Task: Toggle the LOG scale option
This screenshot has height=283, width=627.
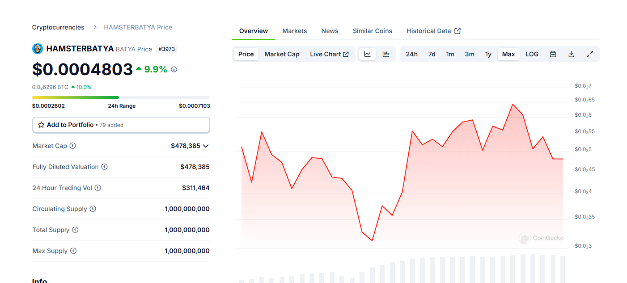Action: (532, 54)
